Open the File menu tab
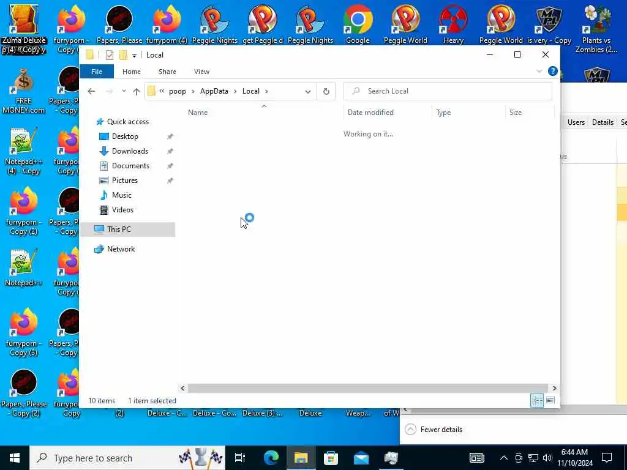 [x=96, y=72]
